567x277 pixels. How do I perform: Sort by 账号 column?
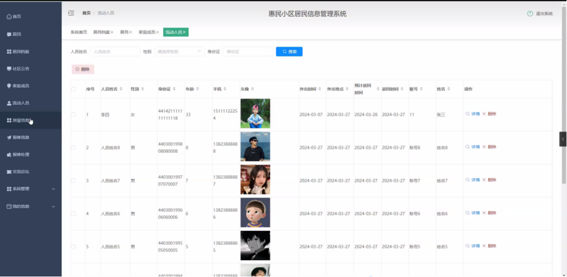(421, 89)
